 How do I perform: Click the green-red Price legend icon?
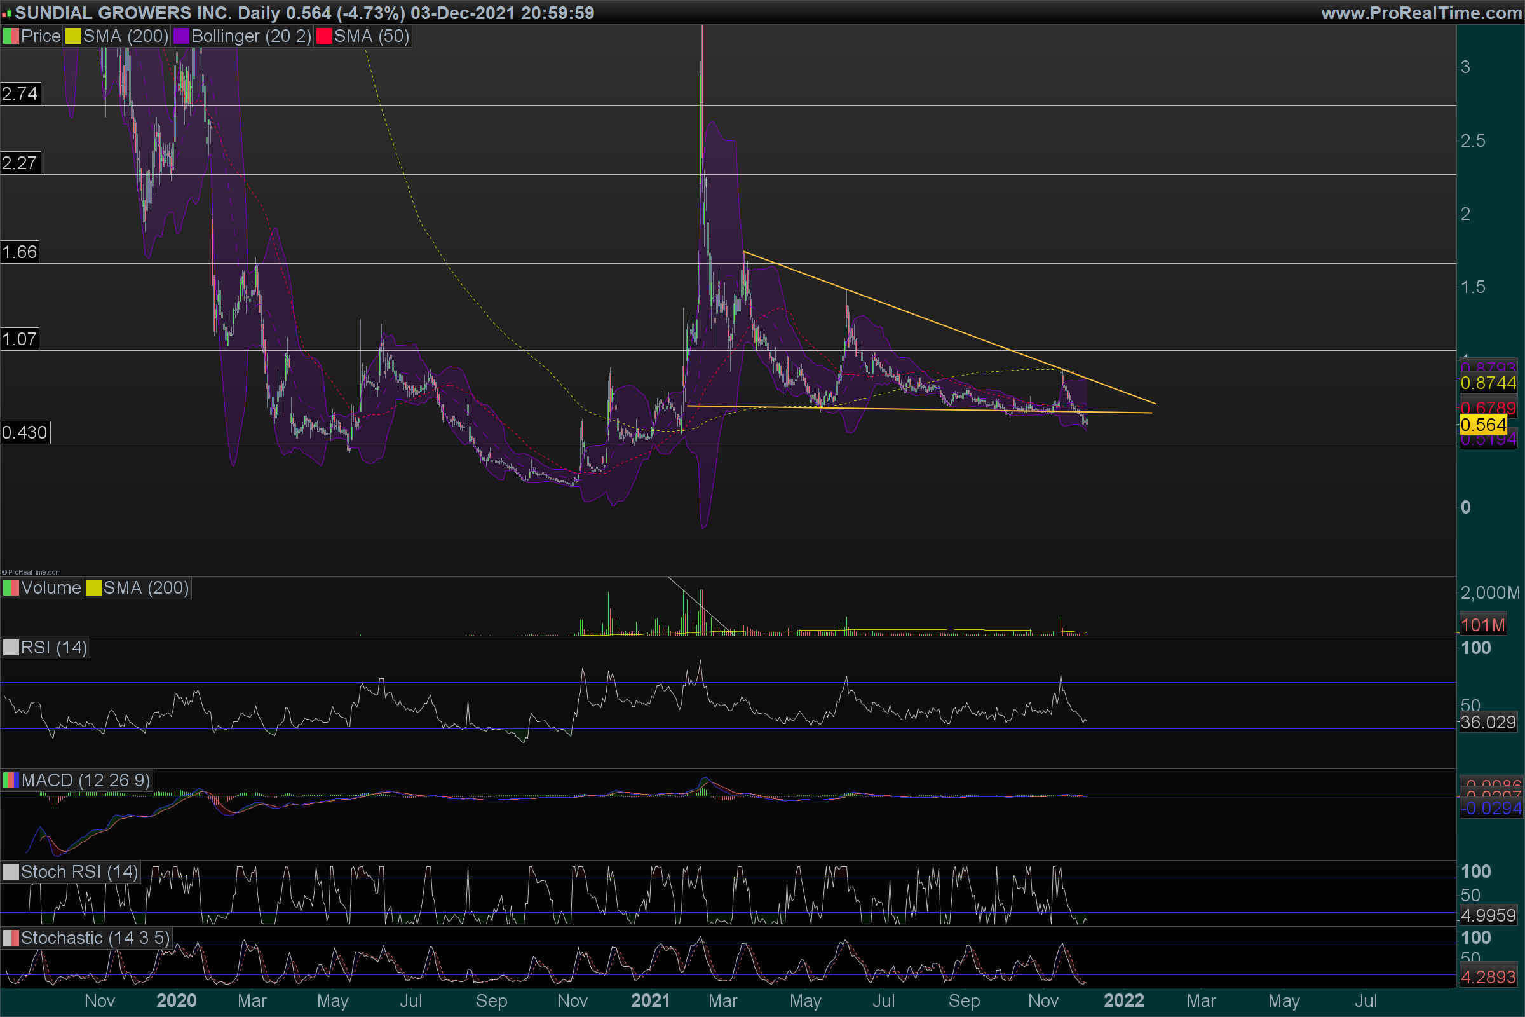click(x=11, y=36)
